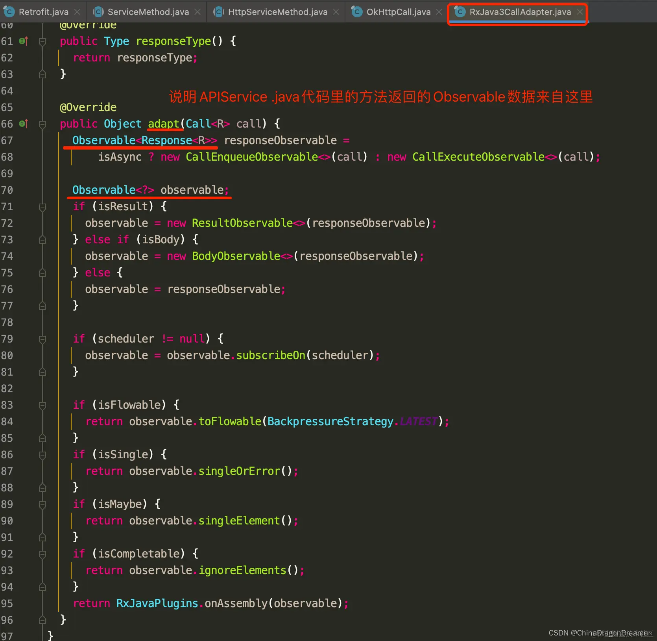657x641 pixels.
Task: Close the OkHttpCall.java tab
Action: click(x=439, y=12)
